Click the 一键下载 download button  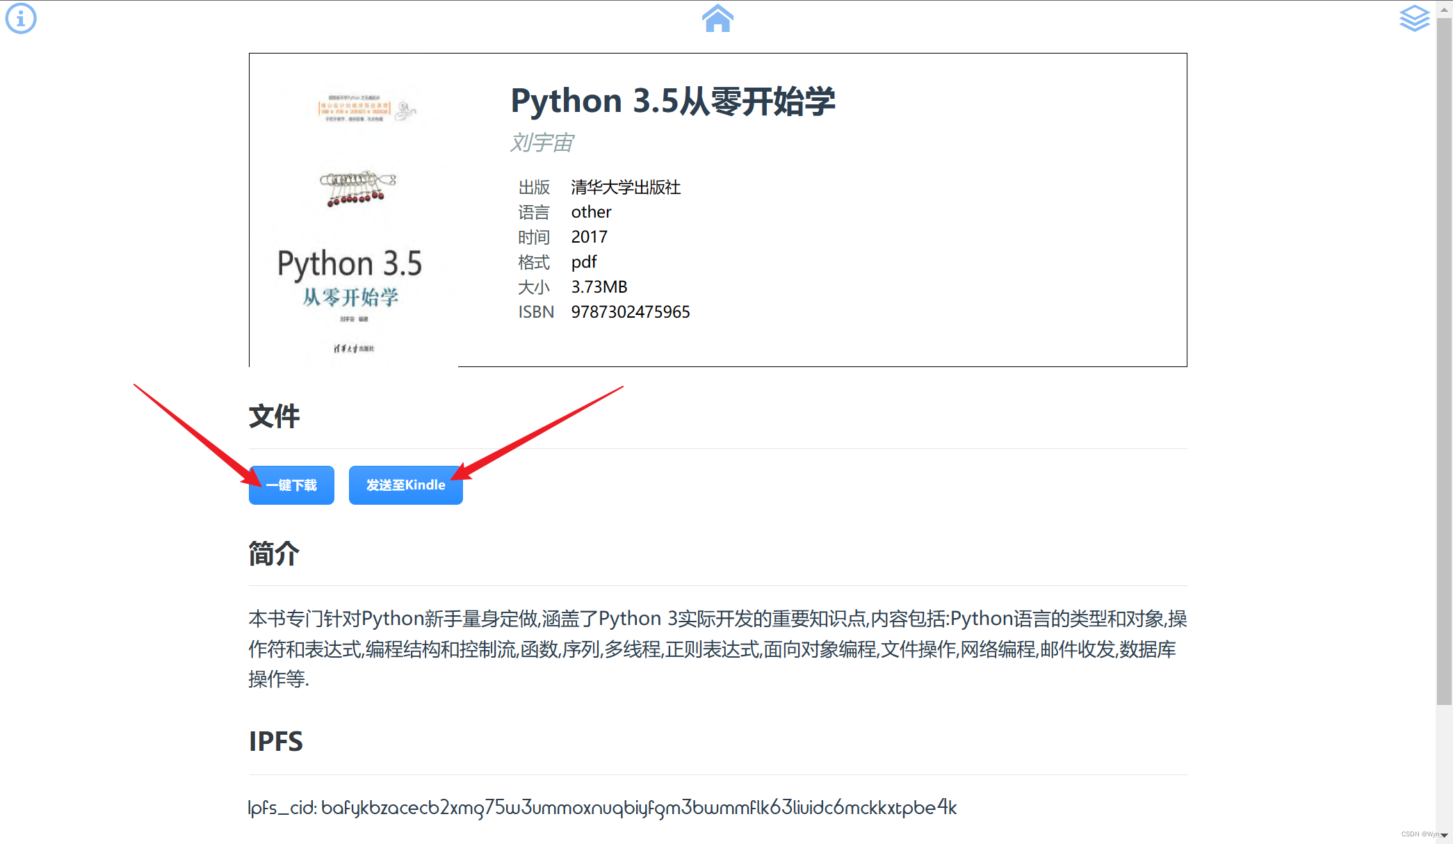click(291, 485)
